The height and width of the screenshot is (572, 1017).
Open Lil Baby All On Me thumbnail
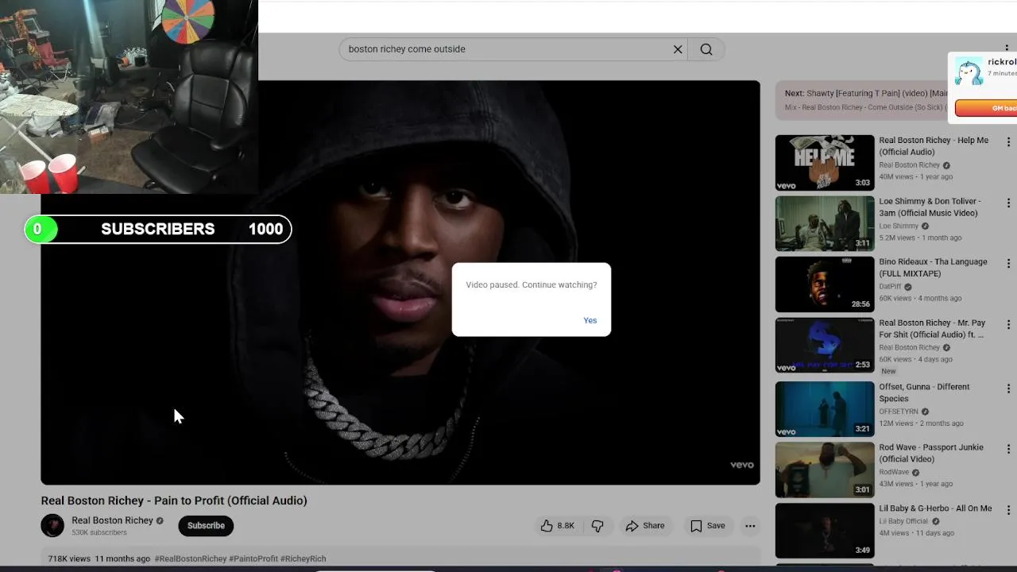click(x=825, y=531)
